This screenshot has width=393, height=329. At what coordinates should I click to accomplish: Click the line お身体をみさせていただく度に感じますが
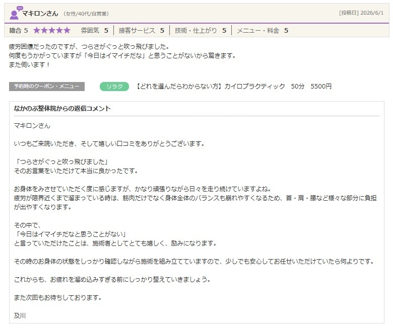[x=143, y=189]
